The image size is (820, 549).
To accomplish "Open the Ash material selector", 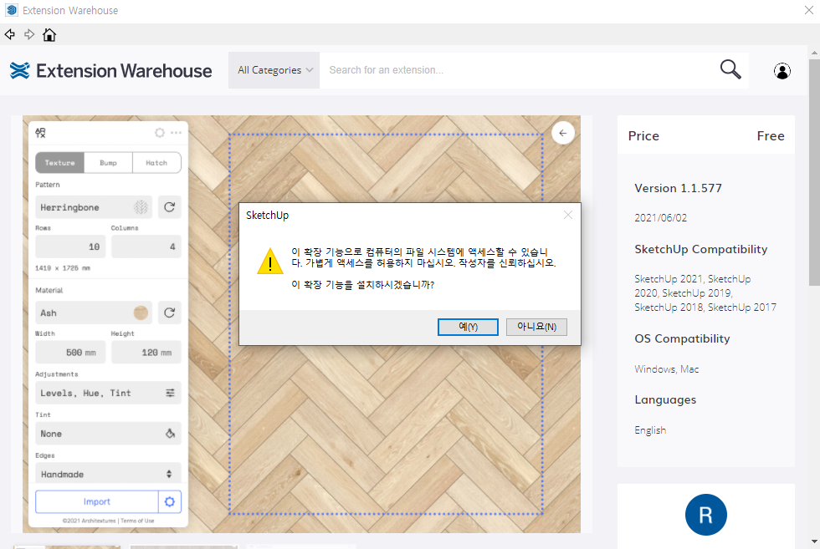I will tap(94, 313).
